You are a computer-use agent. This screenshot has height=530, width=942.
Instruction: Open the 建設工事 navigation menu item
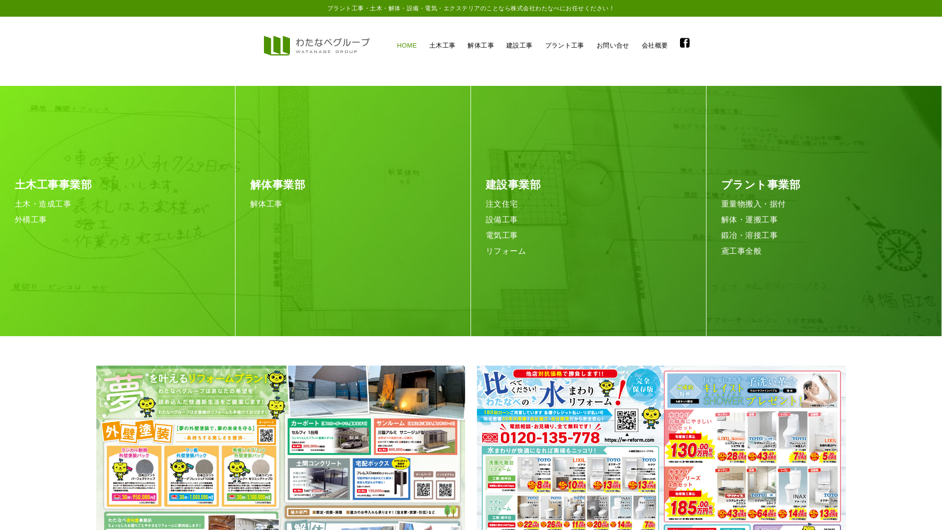click(x=519, y=45)
